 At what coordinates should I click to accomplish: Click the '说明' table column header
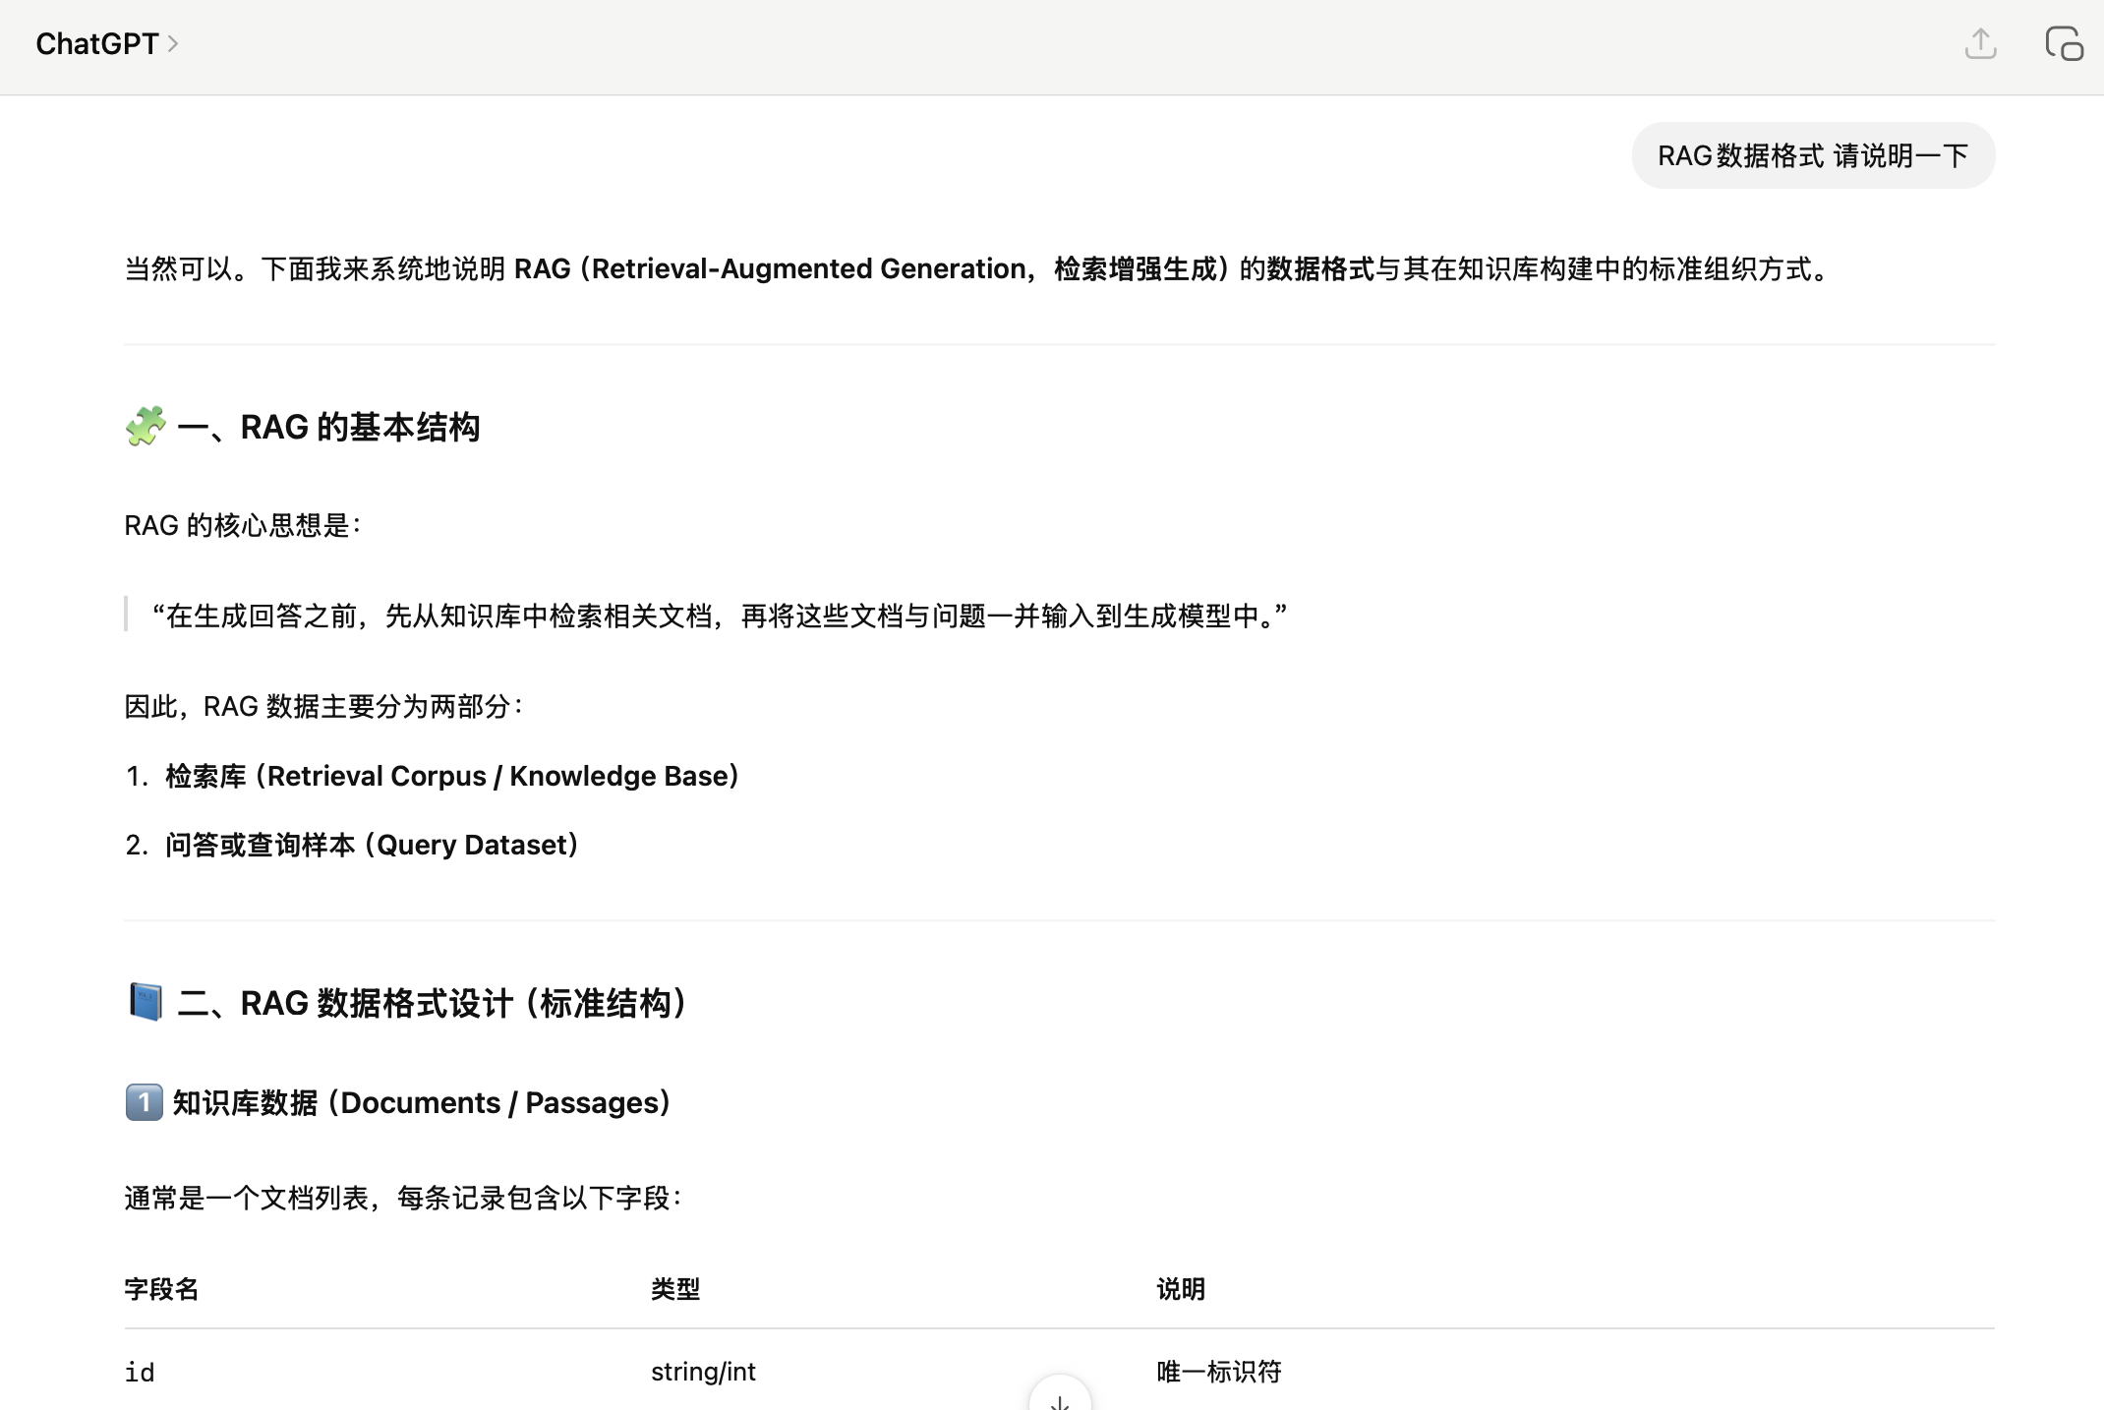[1180, 1289]
